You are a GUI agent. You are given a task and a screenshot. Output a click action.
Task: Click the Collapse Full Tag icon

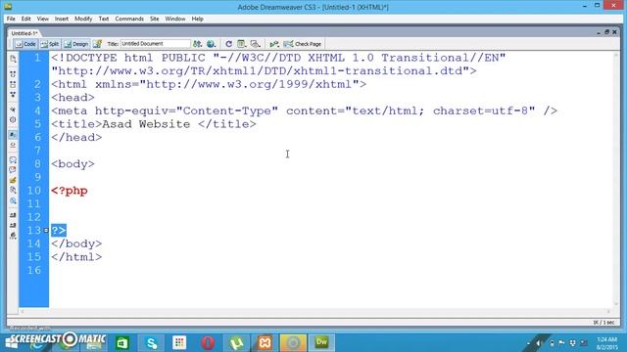tap(13, 74)
